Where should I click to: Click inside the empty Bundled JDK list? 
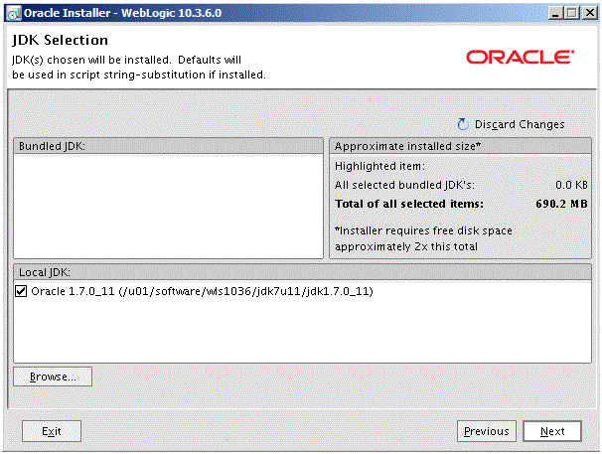pyautogui.click(x=168, y=207)
